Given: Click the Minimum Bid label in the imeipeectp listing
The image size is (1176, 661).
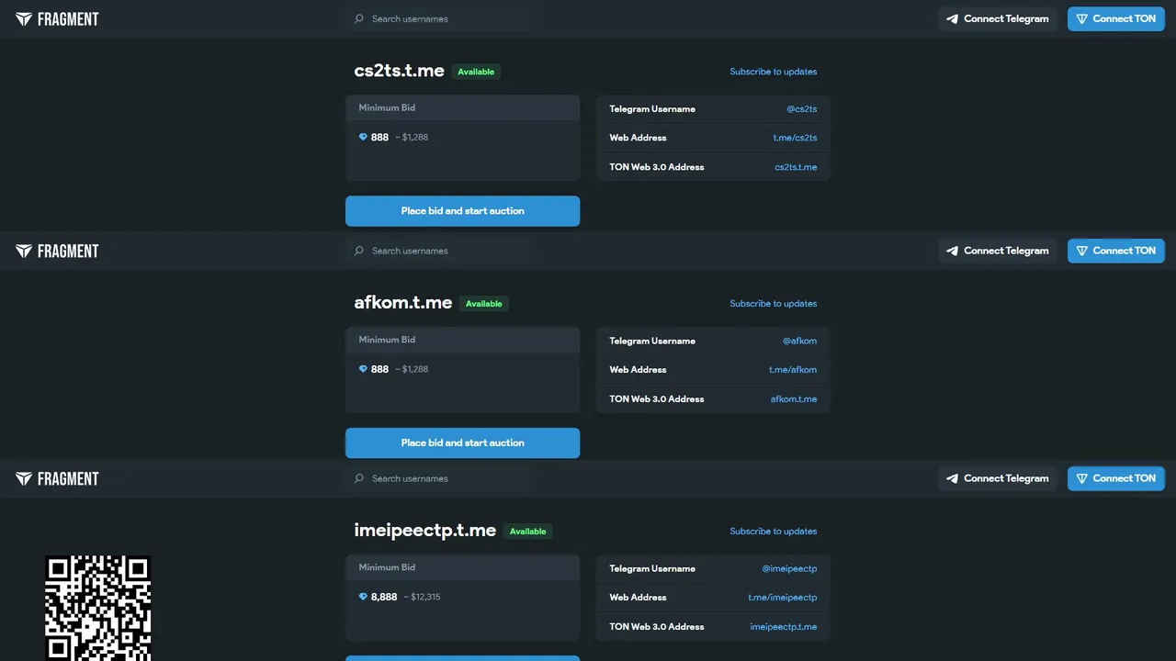Looking at the screenshot, I should [387, 567].
